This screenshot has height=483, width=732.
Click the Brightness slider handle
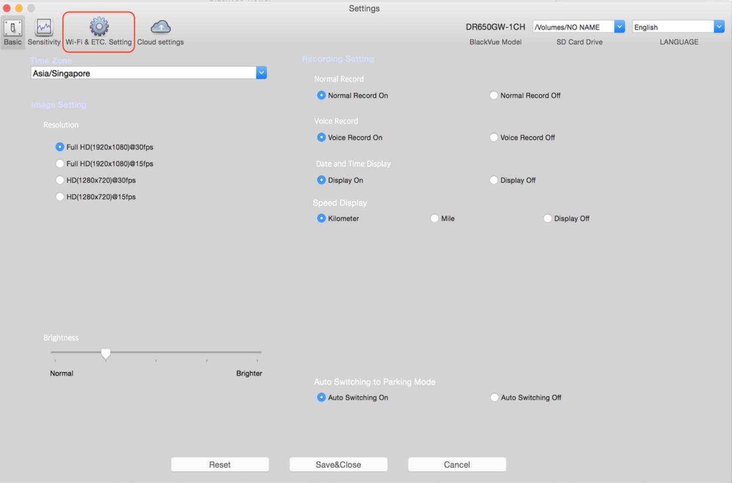click(x=106, y=353)
